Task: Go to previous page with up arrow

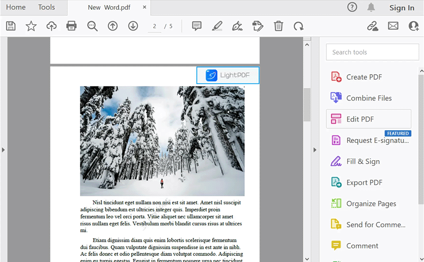Action: pyautogui.click(x=113, y=26)
